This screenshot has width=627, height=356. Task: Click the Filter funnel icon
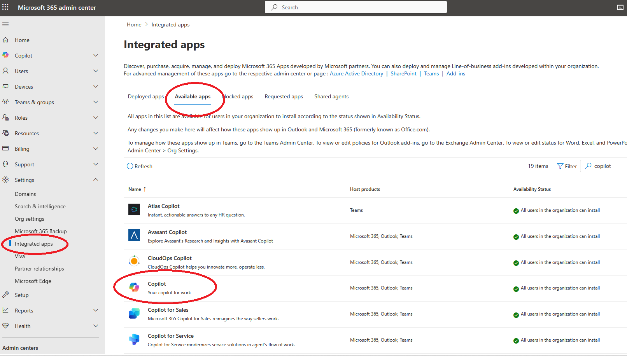tap(560, 166)
